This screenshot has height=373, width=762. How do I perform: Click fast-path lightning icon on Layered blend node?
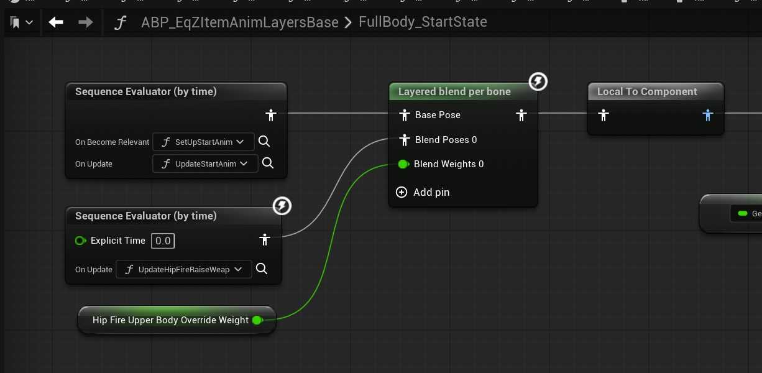pyautogui.click(x=538, y=81)
